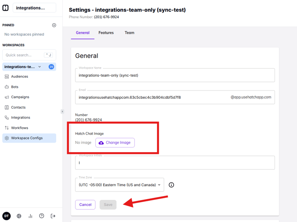Click the DT user avatar

click(6, 216)
